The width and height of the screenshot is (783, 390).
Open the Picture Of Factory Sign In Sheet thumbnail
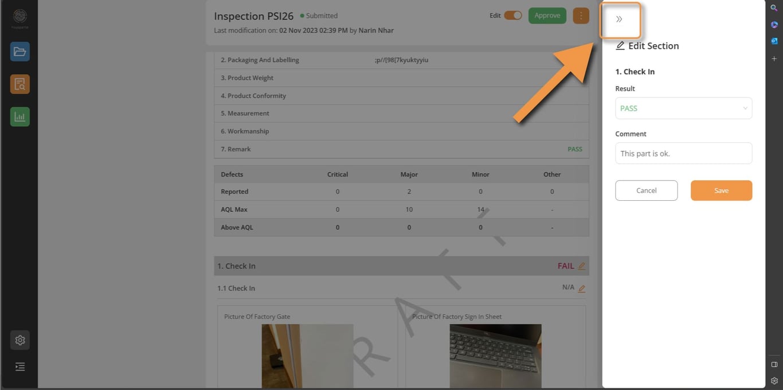click(495, 356)
